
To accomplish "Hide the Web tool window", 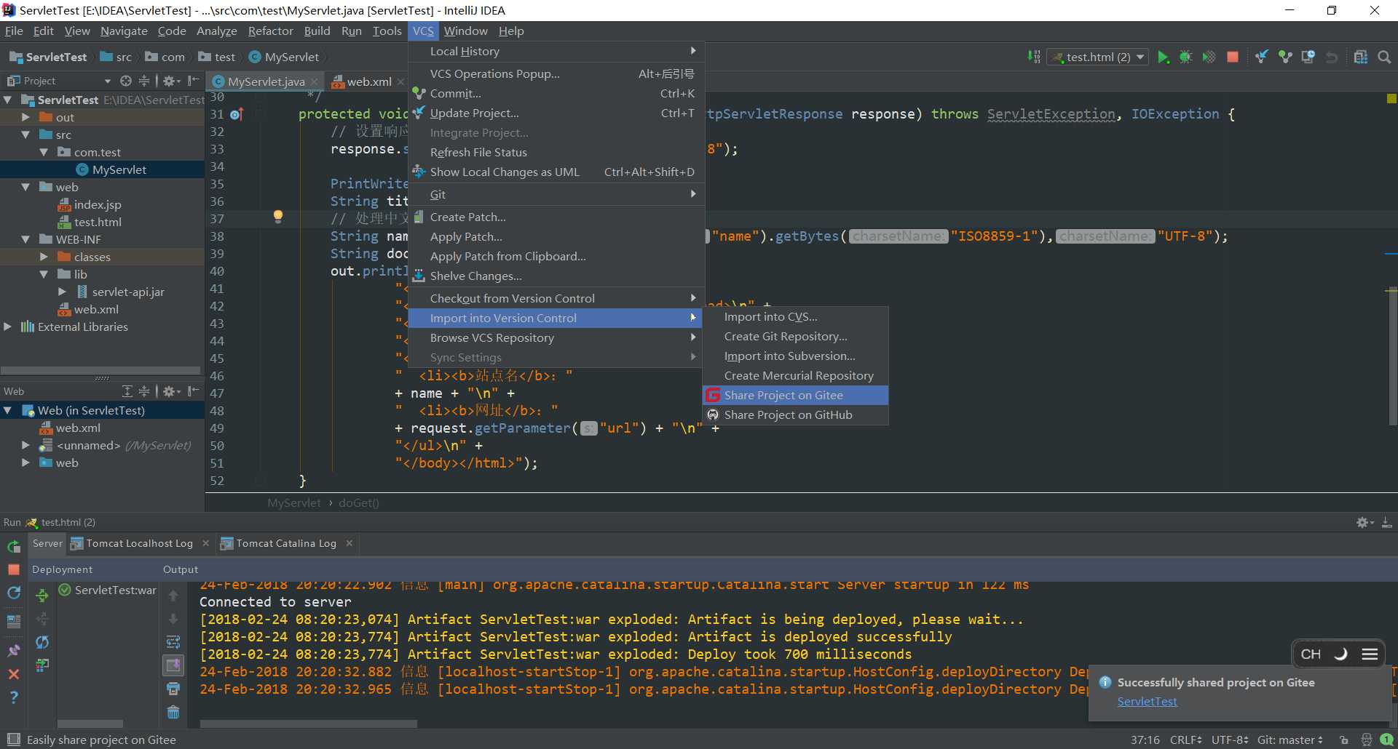I will tap(193, 391).
